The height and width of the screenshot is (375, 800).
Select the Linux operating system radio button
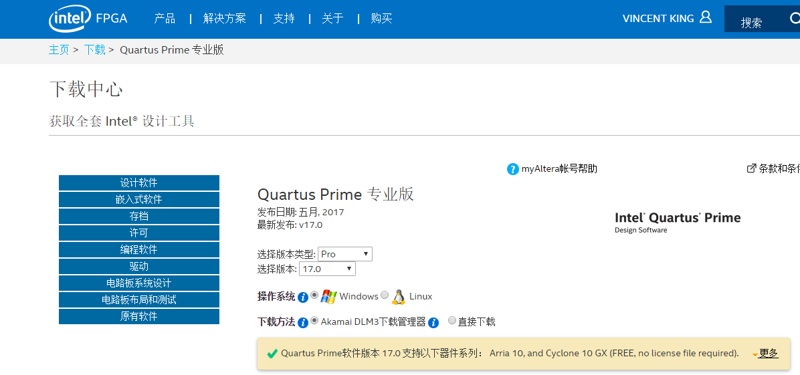click(x=385, y=295)
